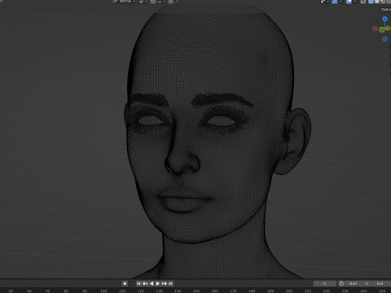Set the timeline to frame 150
This screenshot has width=391, height=293.
point(196,291)
